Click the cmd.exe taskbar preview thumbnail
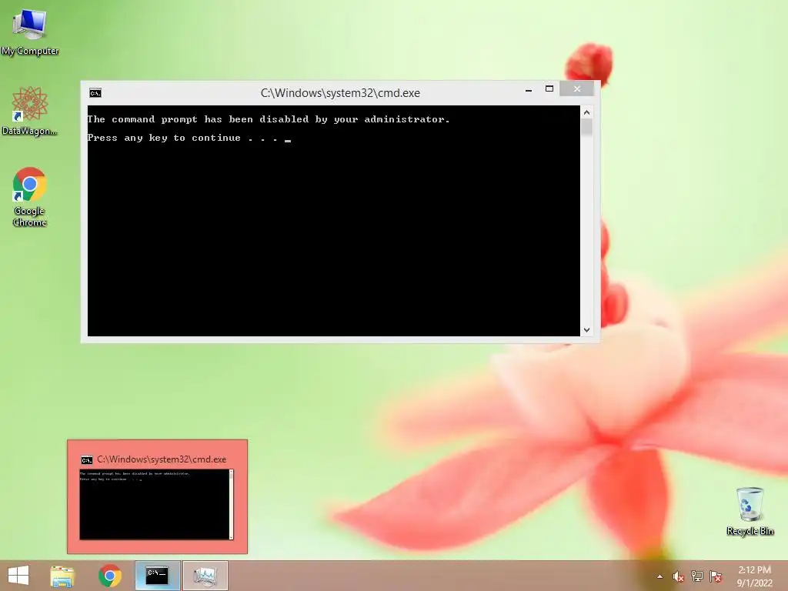788x591 pixels. point(156,504)
